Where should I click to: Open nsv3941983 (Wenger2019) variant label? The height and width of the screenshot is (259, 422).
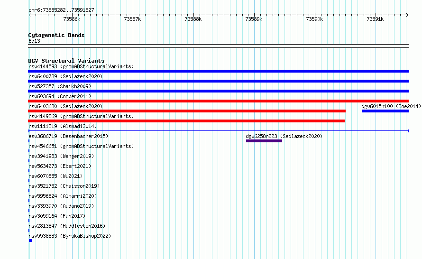coord(61,156)
